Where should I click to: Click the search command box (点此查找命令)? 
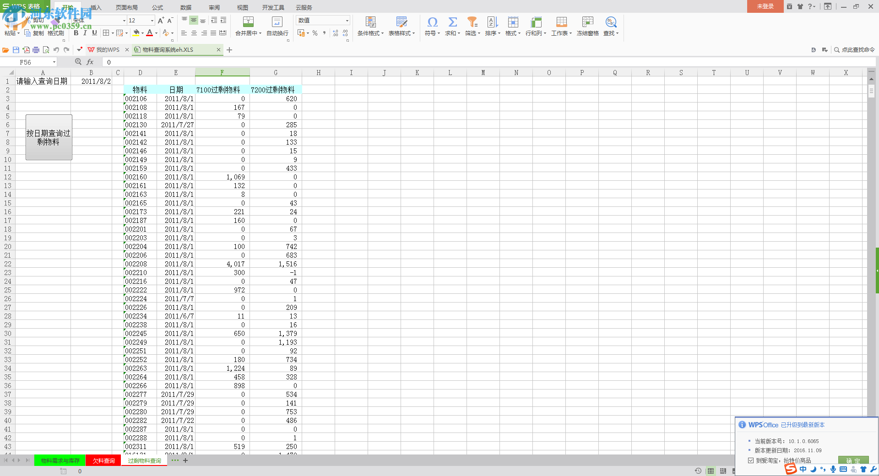854,49
